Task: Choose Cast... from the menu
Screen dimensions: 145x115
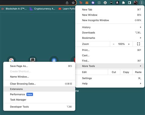Action: coord(110,55)
